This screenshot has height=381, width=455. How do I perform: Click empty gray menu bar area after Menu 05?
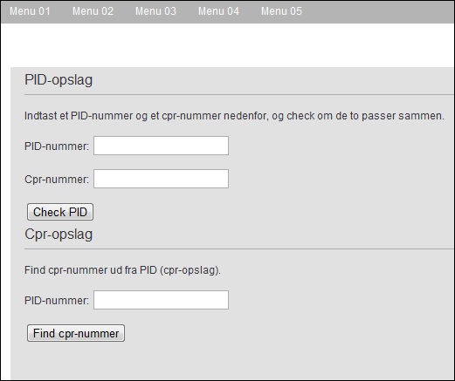coord(378,11)
